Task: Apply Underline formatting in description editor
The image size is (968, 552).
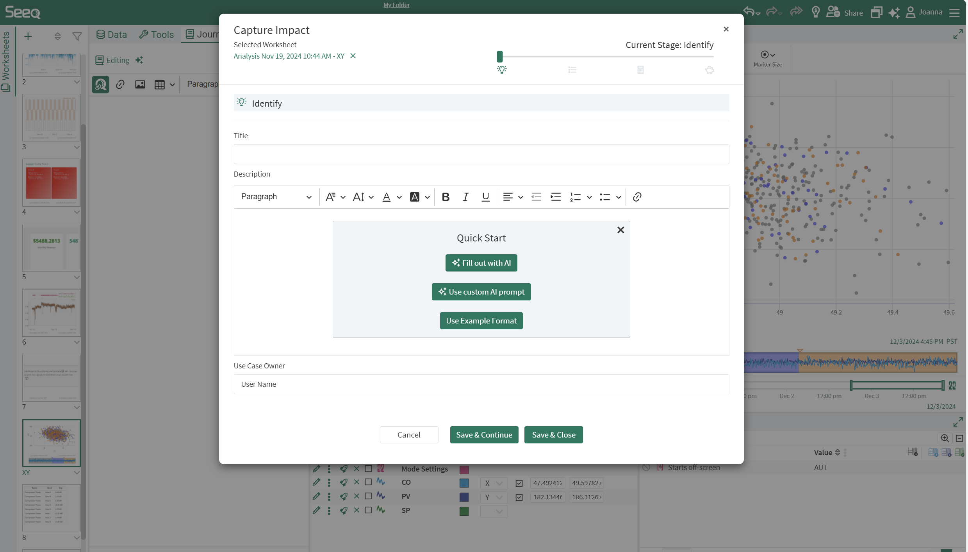Action: point(485,197)
